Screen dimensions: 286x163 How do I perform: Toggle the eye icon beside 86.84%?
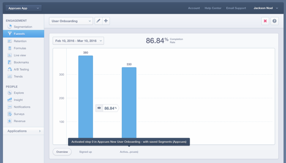(x=99, y=108)
